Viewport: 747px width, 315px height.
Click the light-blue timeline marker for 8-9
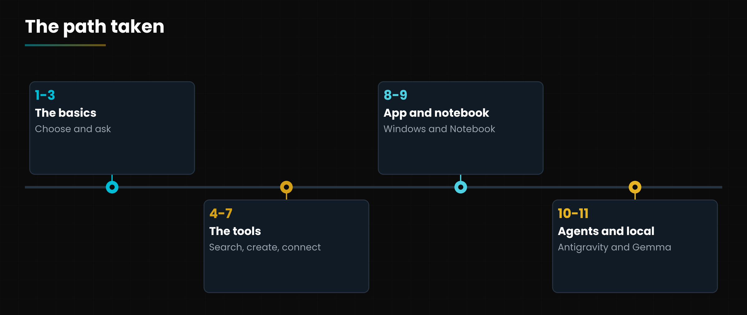pyautogui.click(x=461, y=187)
